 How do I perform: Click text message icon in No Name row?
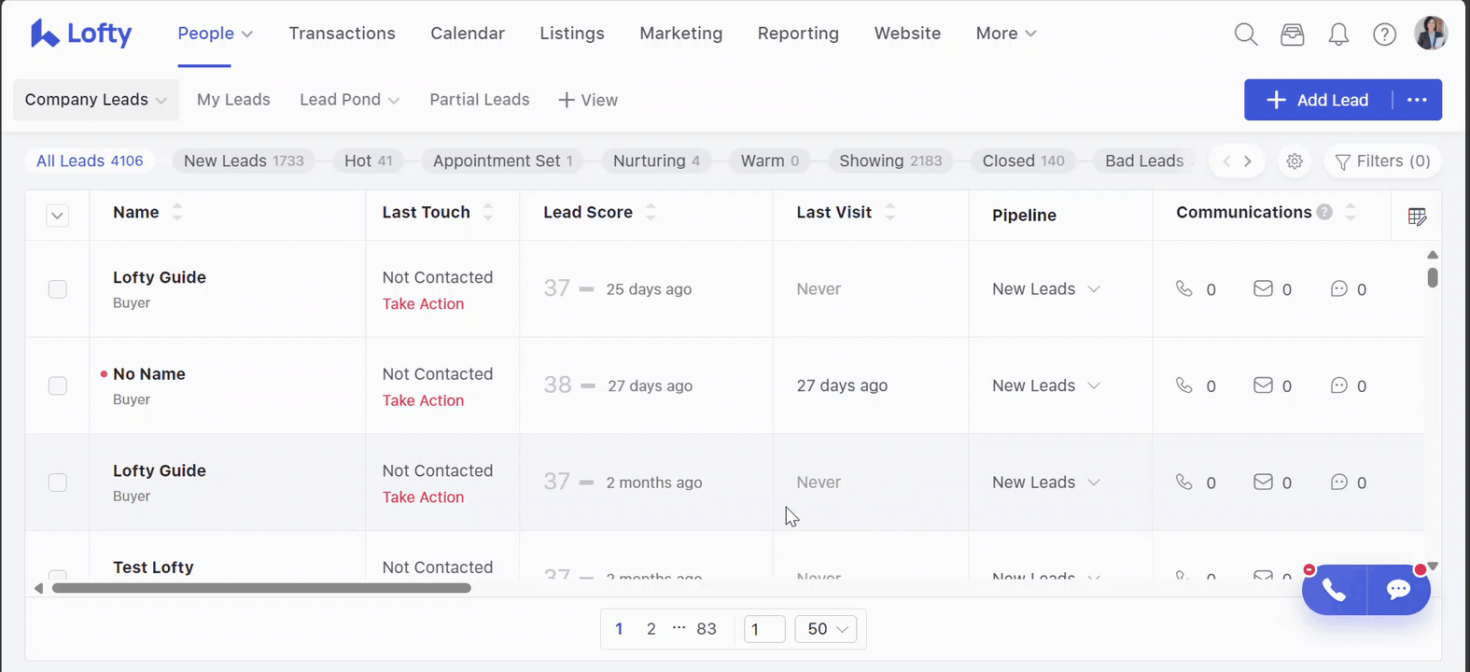[1339, 385]
